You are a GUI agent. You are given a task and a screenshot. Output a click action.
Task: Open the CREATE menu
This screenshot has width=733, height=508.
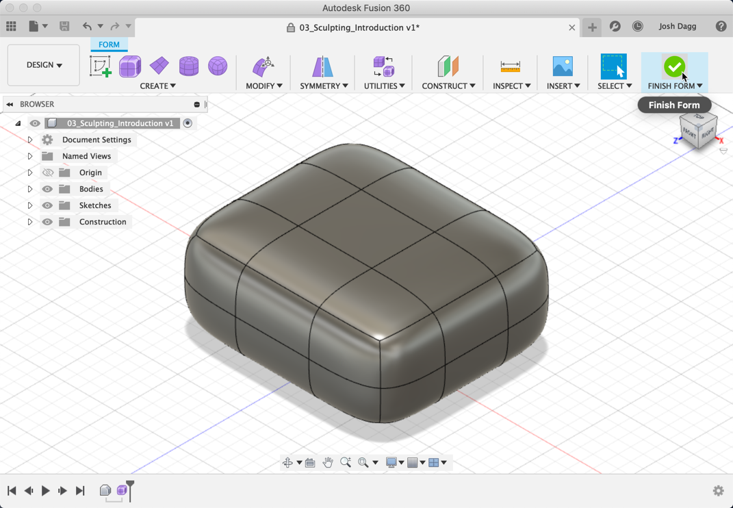(x=157, y=86)
